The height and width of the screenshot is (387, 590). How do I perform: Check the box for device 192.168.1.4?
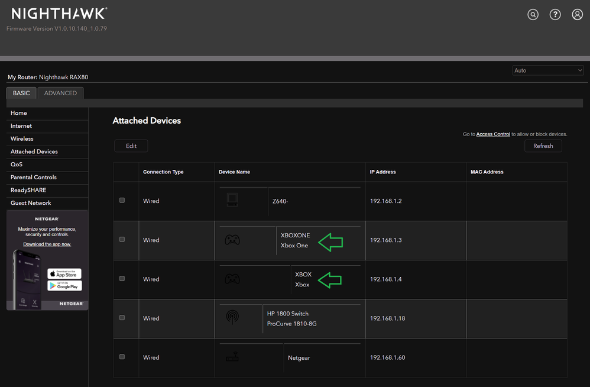[122, 279]
